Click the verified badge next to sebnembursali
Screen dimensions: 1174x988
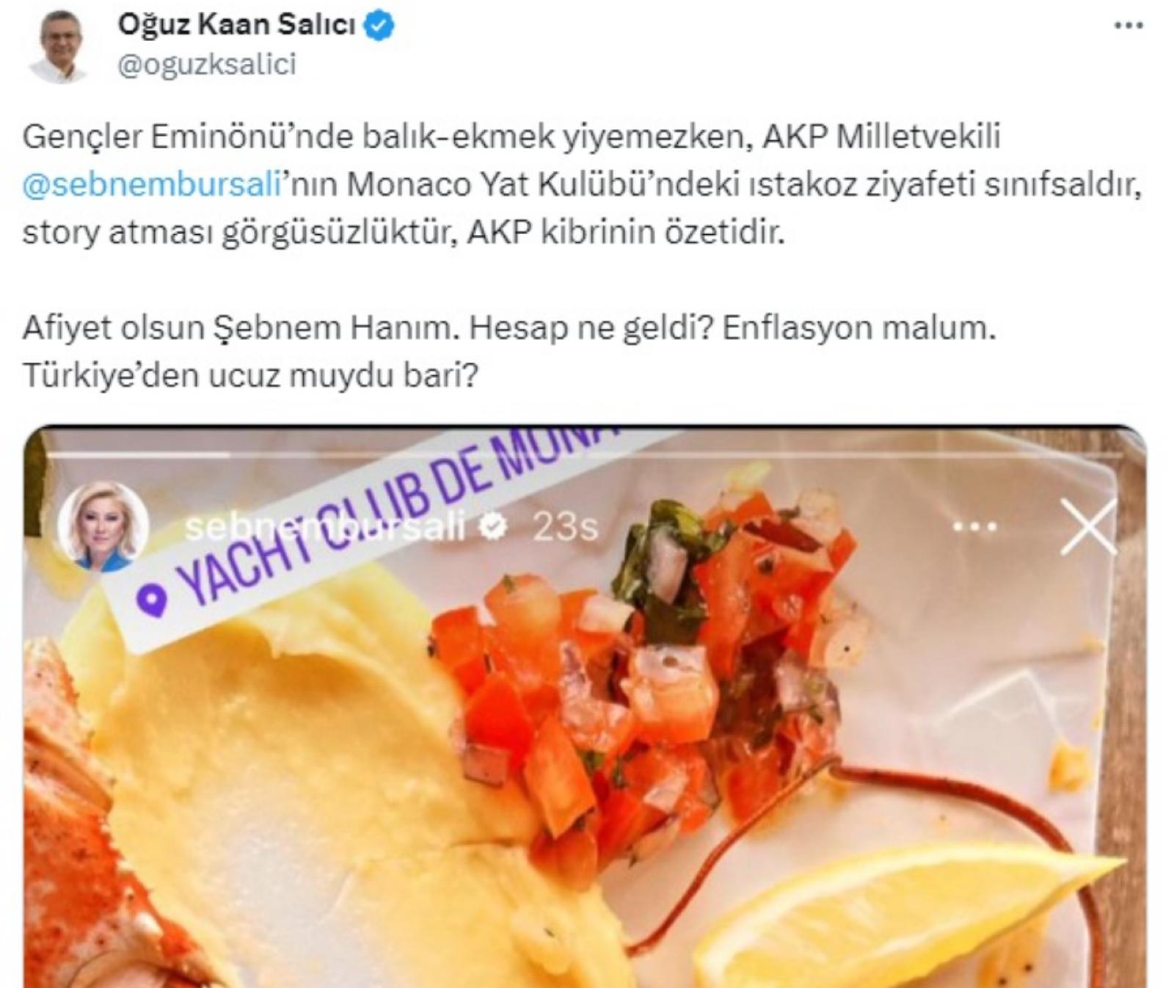coord(492,526)
